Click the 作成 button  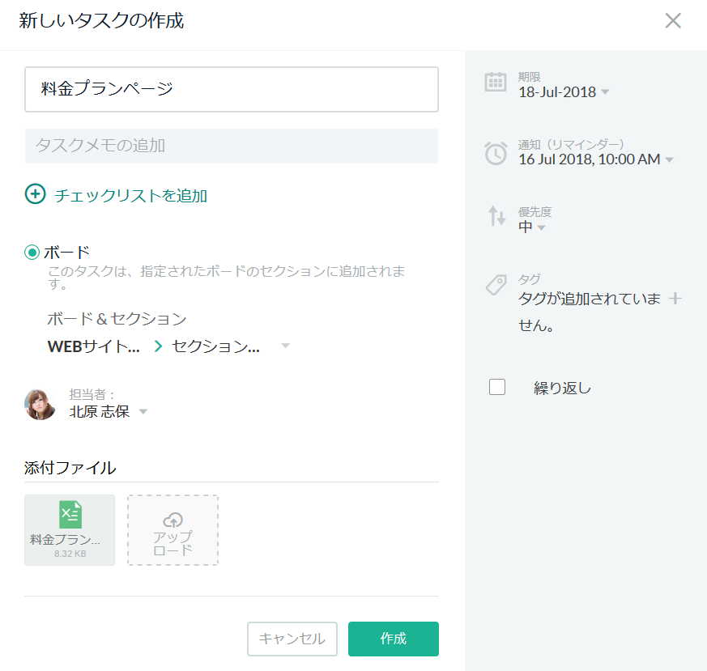(x=393, y=639)
